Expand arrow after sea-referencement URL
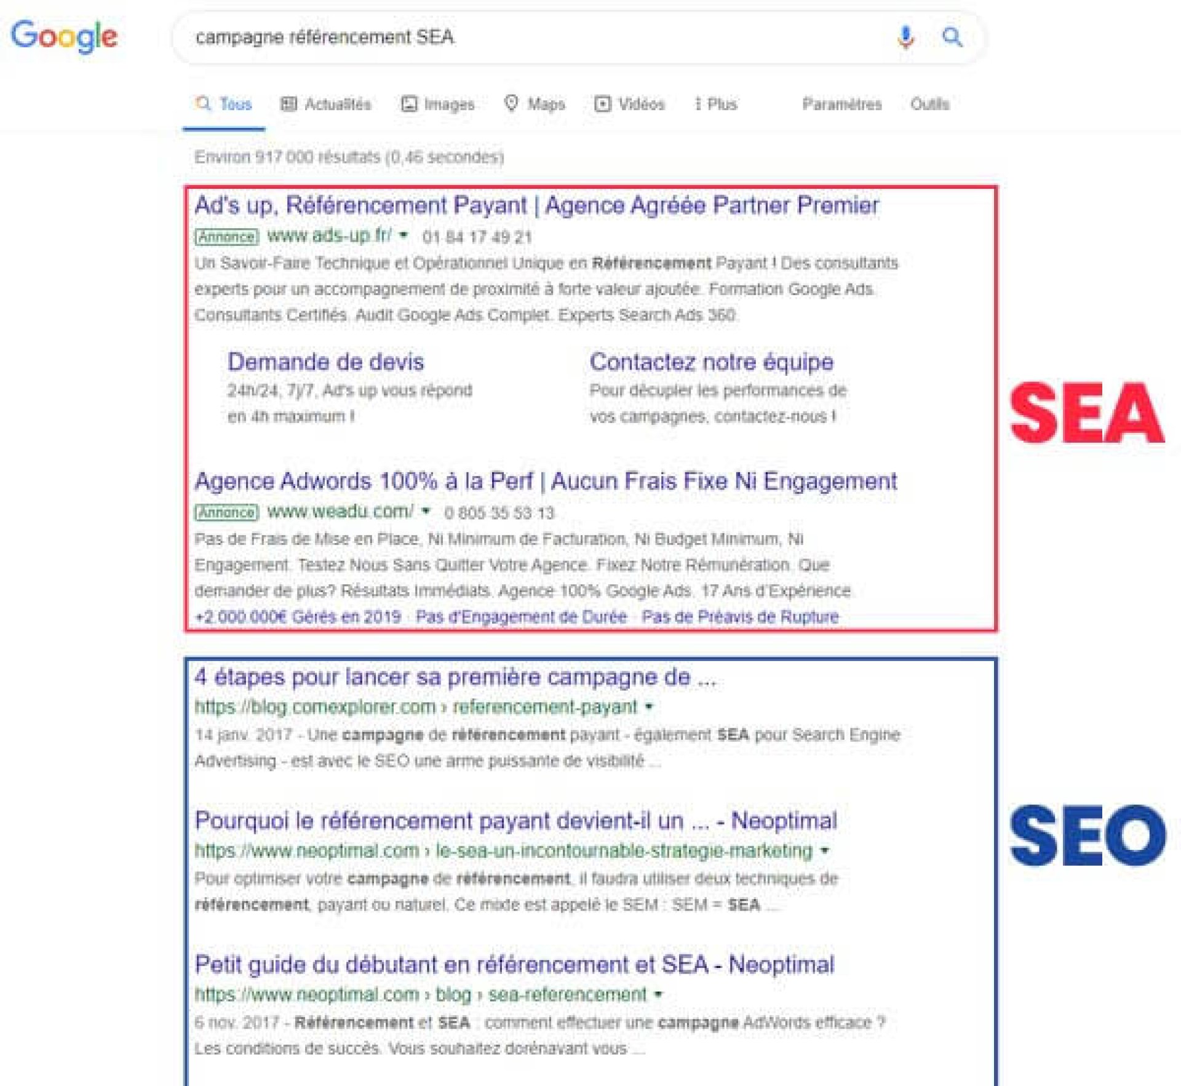 point(658,994)
